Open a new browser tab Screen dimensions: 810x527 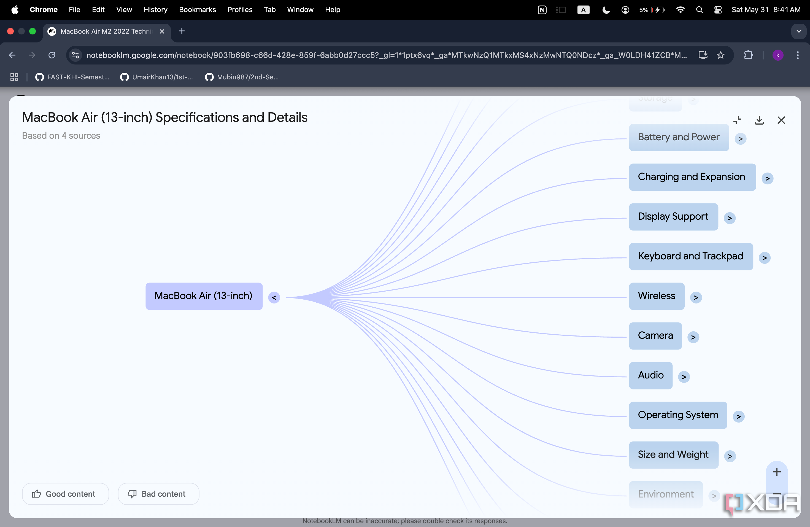[182, 31]
